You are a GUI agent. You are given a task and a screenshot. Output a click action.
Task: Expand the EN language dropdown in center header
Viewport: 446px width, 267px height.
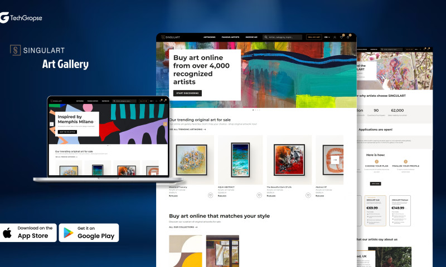point(327,37)
